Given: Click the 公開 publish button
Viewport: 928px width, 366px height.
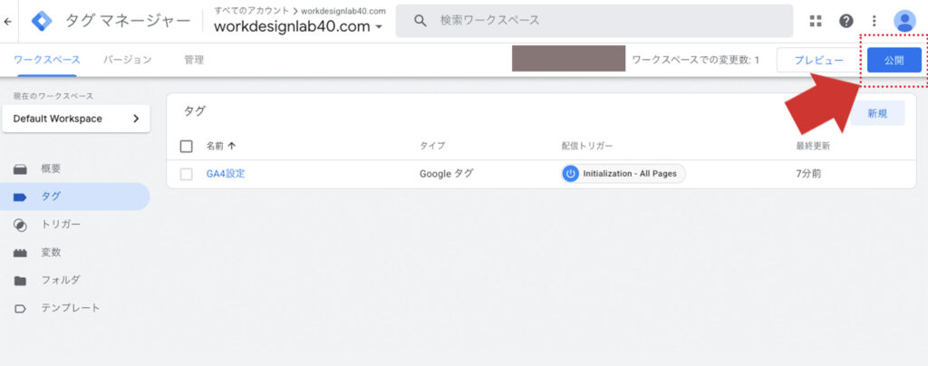Looking at the screenshot, I should (x=894, y=61).
